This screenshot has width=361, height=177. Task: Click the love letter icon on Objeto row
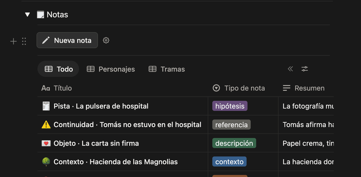pos(46,143)
